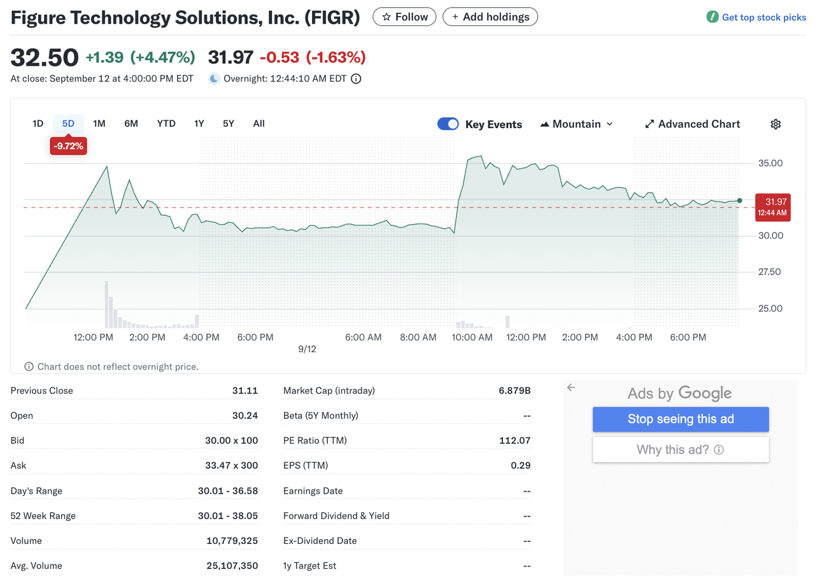Select the YTD range tab
Image resolution: width=815 pixels, height=586 pixels.
[x=166, y=124]
